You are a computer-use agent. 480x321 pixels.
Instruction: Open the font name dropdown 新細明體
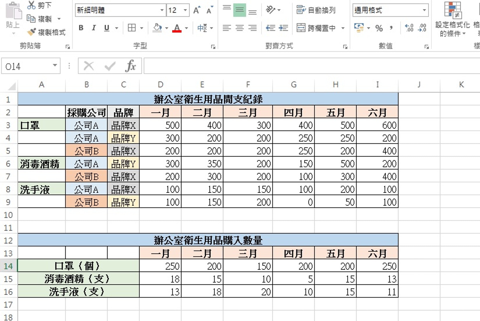tap(162, 10)
